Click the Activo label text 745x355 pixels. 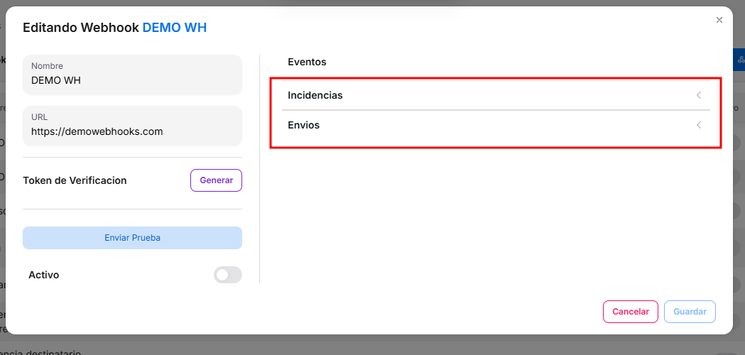pyautogui.click(x=44, y=275)
